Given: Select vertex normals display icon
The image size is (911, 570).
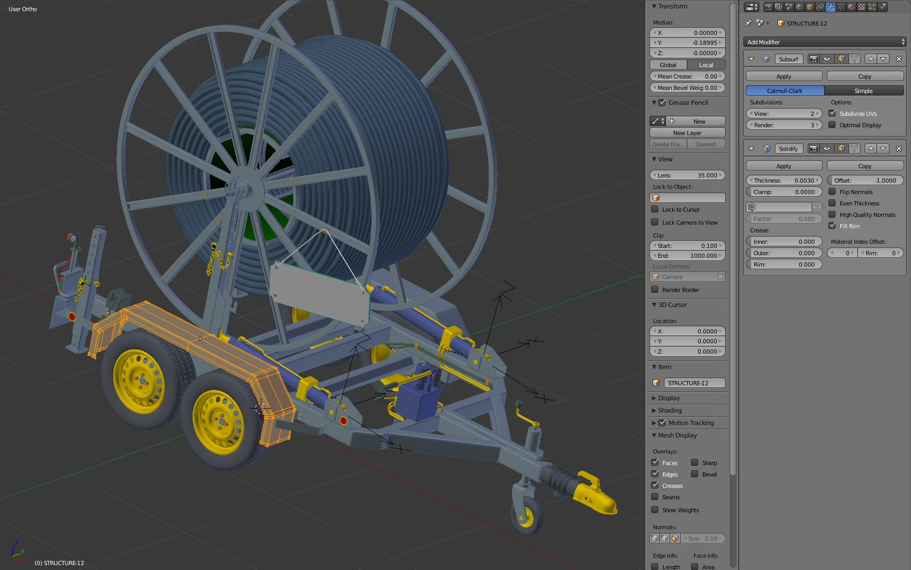Looking at the screenshot, I should [x=655, y=538].
